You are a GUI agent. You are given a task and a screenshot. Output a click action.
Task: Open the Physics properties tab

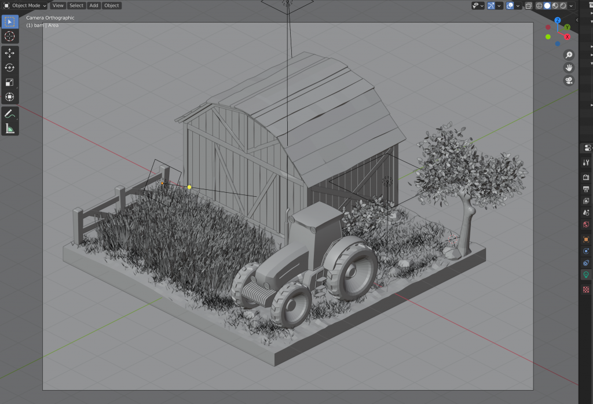(x=586, y=251)
